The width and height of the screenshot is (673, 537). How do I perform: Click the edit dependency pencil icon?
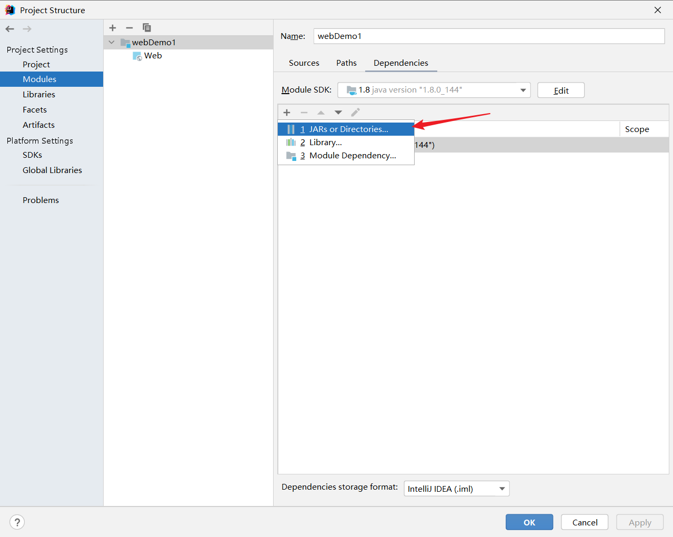point(355,112)
